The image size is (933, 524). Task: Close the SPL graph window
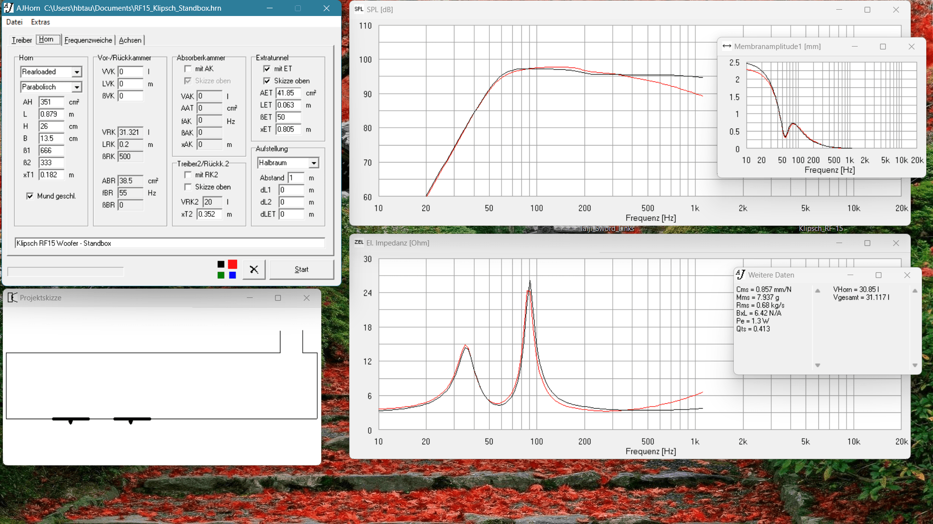click(896, 9)
